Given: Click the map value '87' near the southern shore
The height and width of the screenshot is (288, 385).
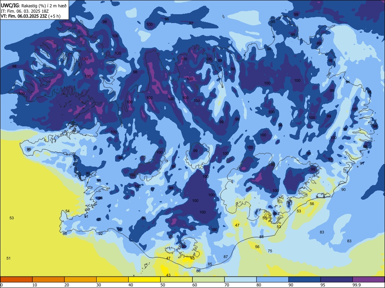Looking at the screenshot, I should click(226, 257).
